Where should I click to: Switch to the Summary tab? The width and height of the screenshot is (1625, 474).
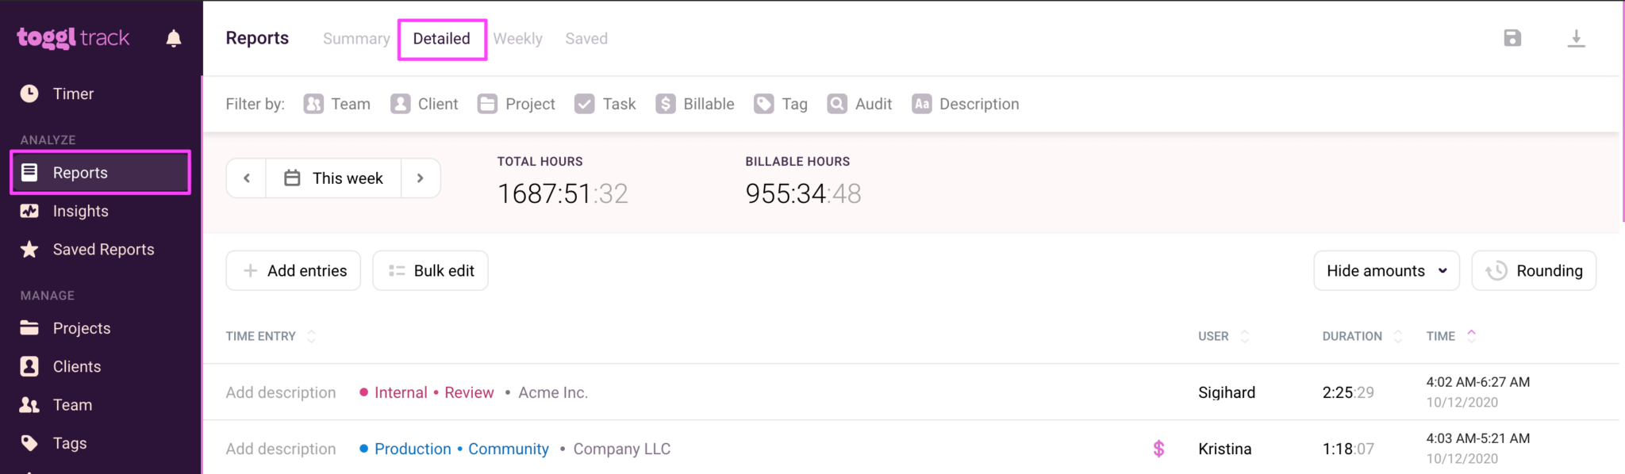355,38
